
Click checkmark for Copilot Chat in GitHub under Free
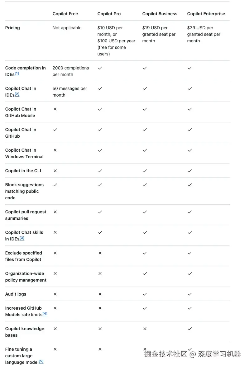(x=55, y=130)
